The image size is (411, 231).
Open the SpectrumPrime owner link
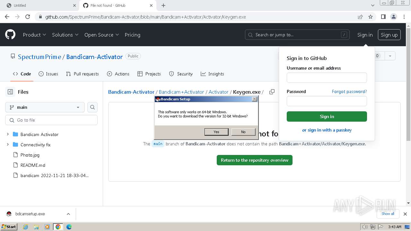click(39, 57)
